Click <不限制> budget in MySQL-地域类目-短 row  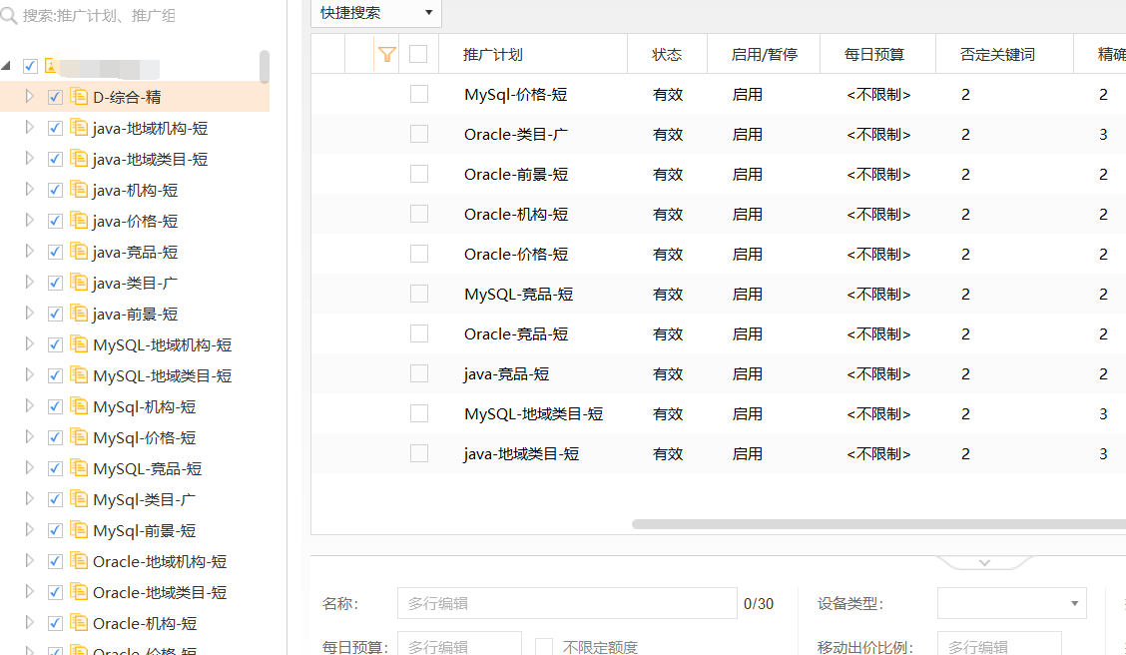click(x=879, y=413)
